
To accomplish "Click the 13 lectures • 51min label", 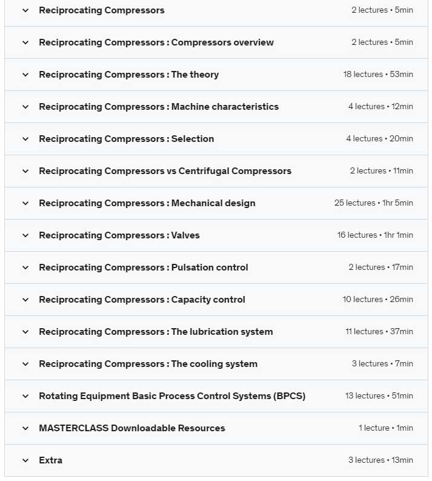I will [x=379, y=396].
